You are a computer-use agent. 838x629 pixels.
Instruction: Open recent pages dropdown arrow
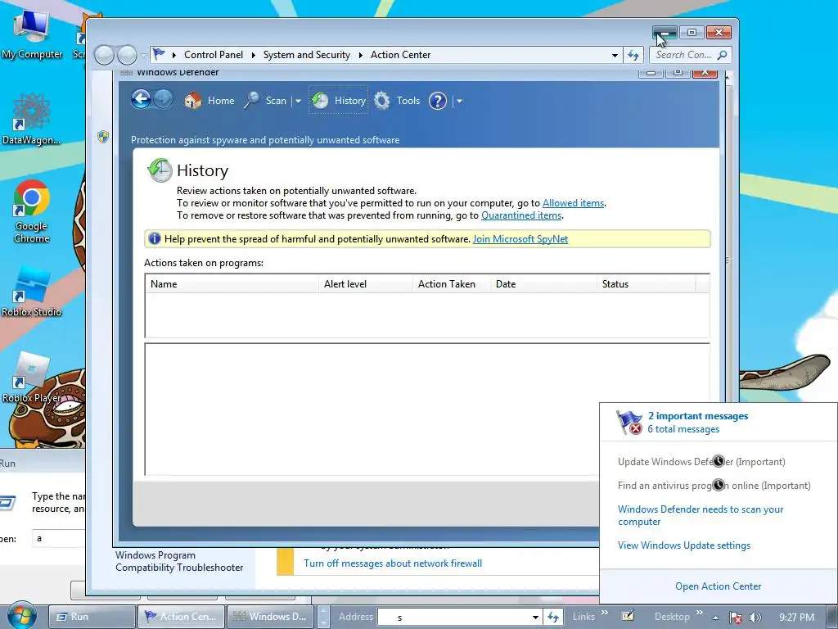coord(144,55)
